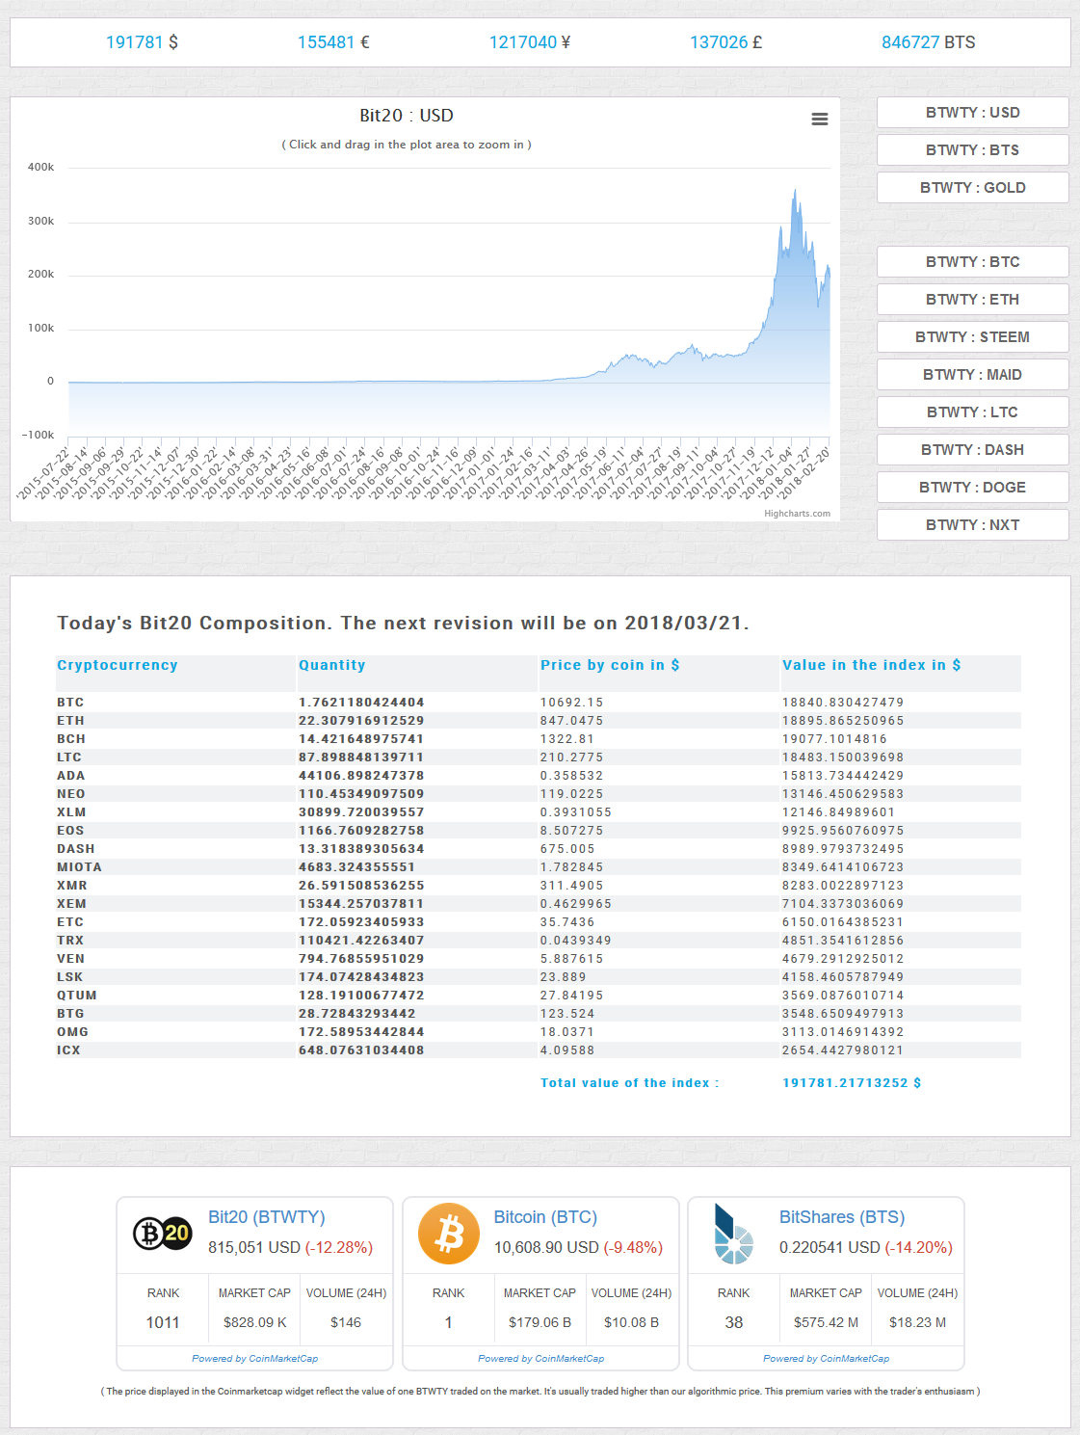Select BTWTY : NXT pair
Screen dimensions: 1080x1435
point(973,525)
